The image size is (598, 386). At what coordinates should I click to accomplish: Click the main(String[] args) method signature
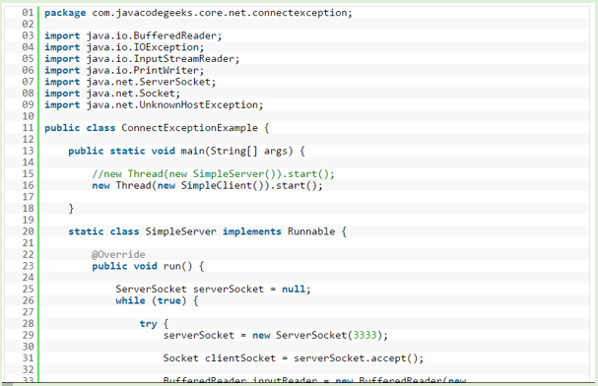pos(186,151)
